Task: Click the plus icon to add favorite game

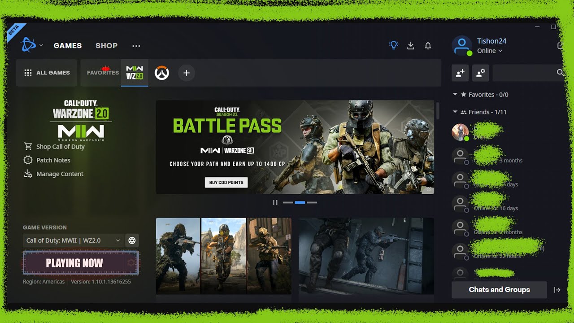Action: click(x=187, y=73)
